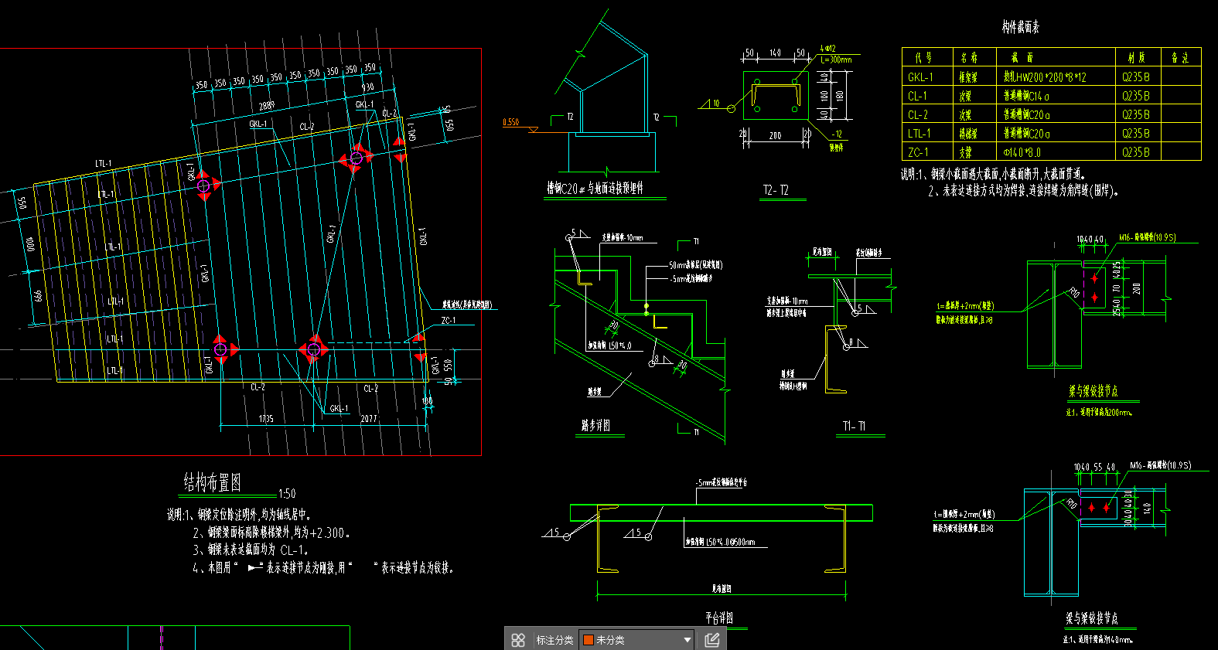The height and width of the screenshot is (650, 1218).
Task: Click the 普通槽钢C14a section cell
Action: point(1026,96)
